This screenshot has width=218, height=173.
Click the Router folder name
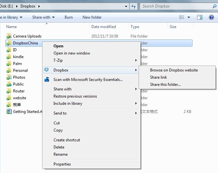[19, 91]
